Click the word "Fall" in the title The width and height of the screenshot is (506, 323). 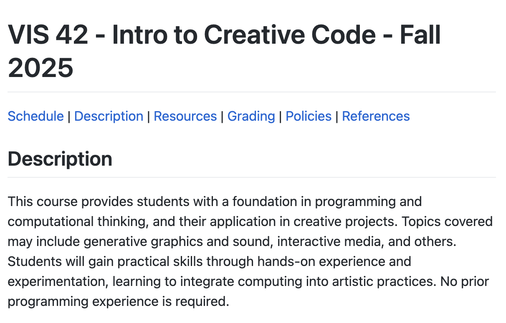click(x=420, y=35)
